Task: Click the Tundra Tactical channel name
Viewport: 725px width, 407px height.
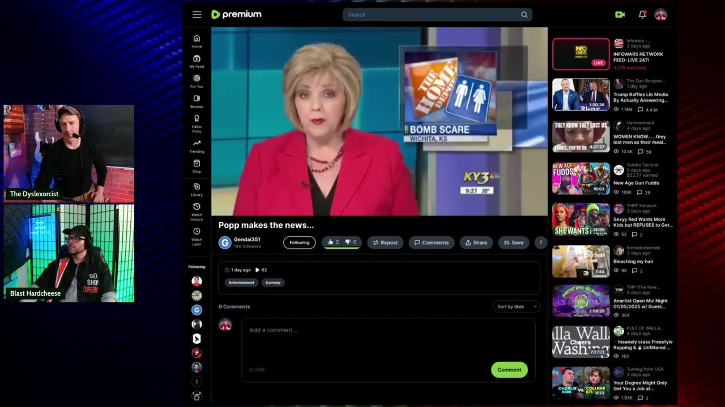Action: point(642,164)
